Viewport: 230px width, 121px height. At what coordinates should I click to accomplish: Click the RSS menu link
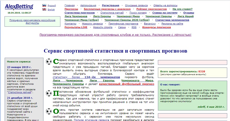pos(134,27)
